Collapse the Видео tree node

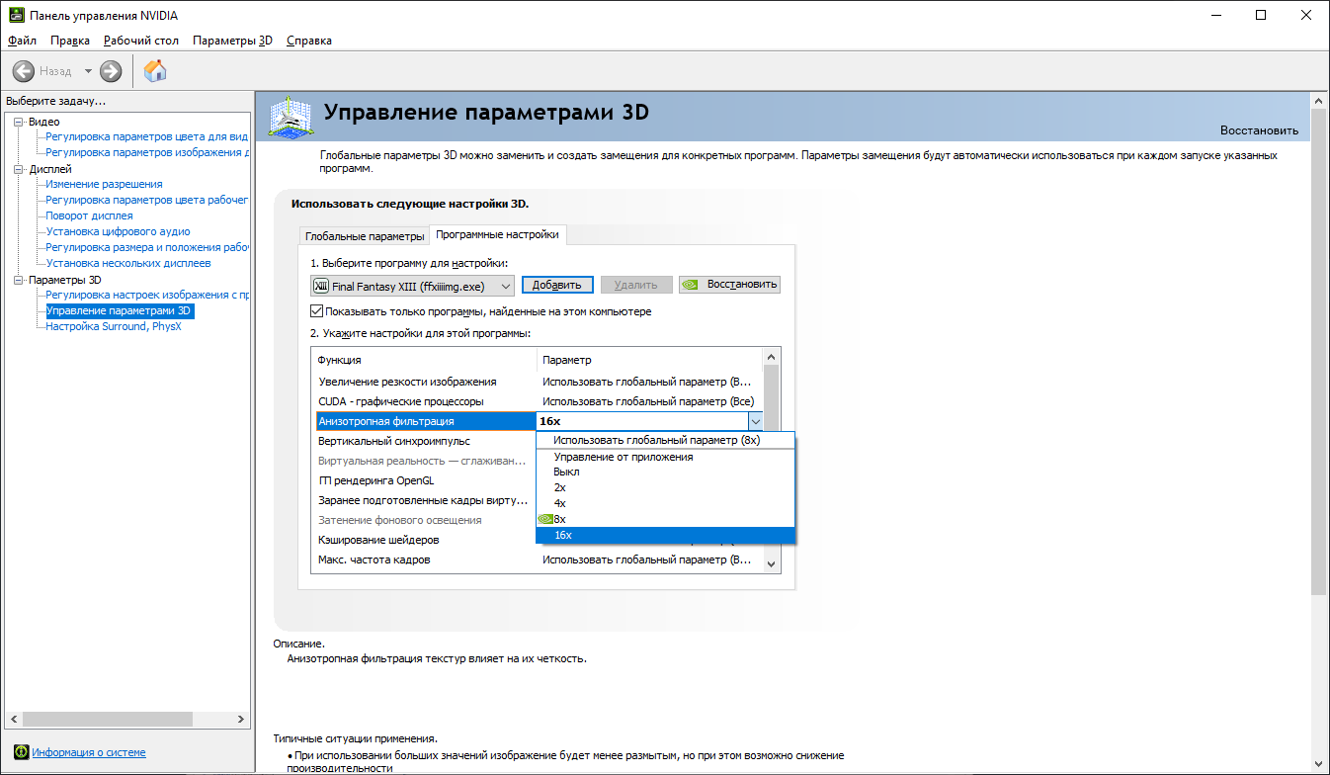tap(19, 122)
